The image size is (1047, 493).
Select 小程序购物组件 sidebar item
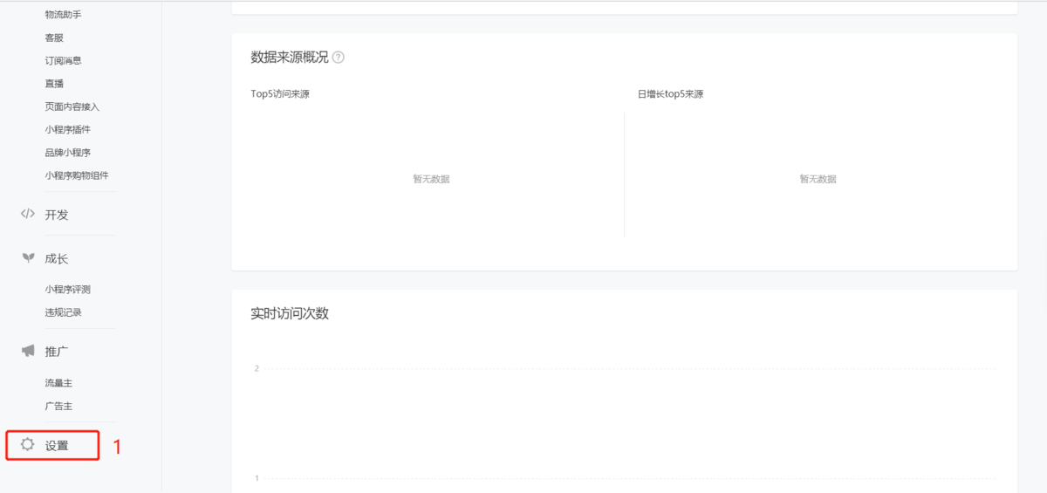coord(77,175)
